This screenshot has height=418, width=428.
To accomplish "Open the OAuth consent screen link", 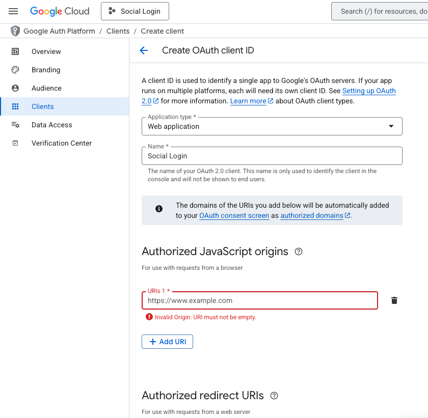I will (x=234, y=215).
